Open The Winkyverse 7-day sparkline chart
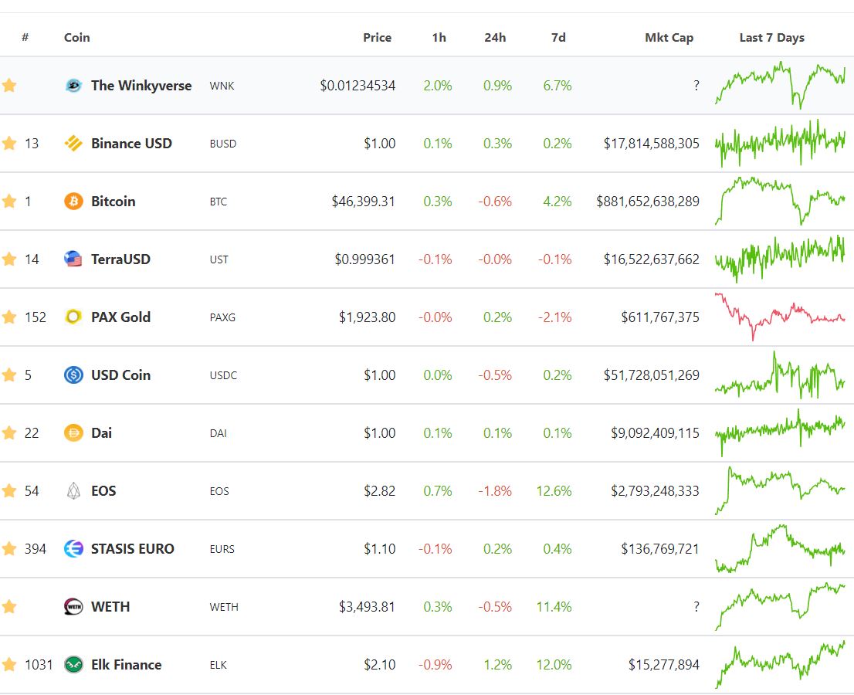Image resolution: width=854 pixels, height=695 pixels. pos(780,86)
